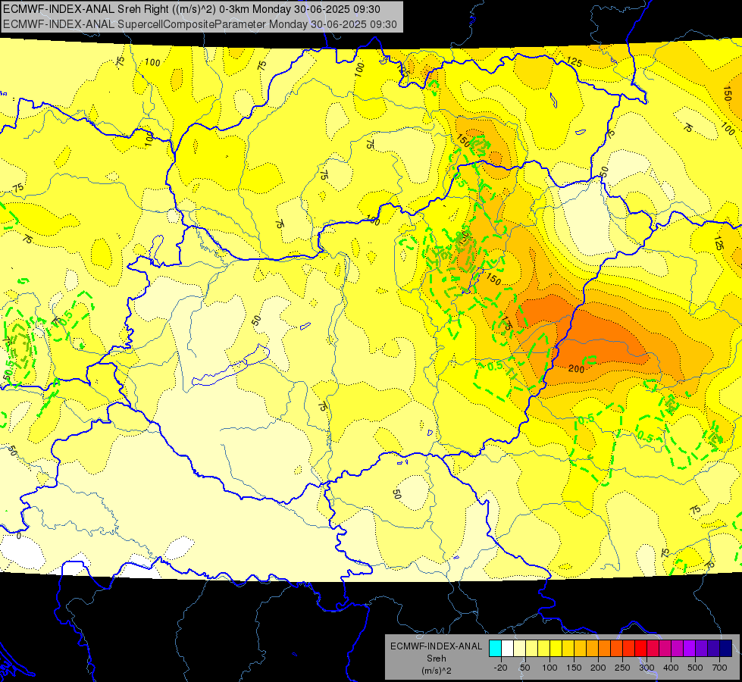Click the 300 tick label in the legend
The width and height of the screenshot is (742, 682).
[647, 668]
